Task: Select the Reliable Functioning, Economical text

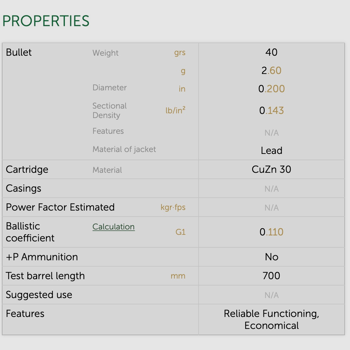Action: [x=271, y=319]
